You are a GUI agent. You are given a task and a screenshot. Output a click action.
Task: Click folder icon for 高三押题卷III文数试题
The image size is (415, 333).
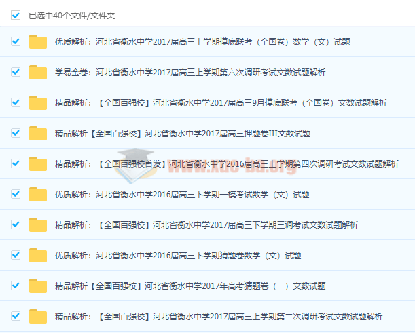(x=38, y=133)
